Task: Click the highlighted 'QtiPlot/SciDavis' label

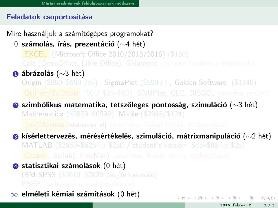Action: [x=51, y=93]
